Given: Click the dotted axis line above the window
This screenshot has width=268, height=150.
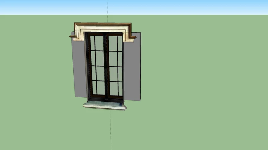Looking at the screenshot, I should tap(107, 12).
